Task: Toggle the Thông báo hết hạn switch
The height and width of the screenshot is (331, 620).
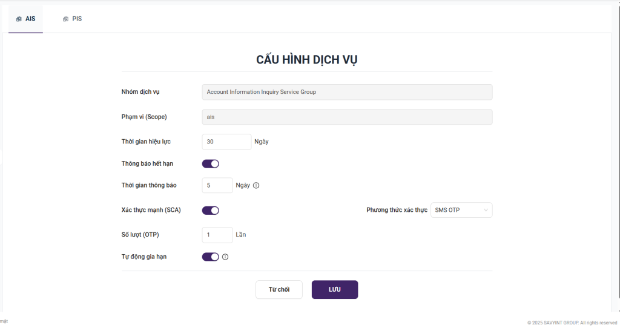Action: pyautogui.click(x=210, y=164)
